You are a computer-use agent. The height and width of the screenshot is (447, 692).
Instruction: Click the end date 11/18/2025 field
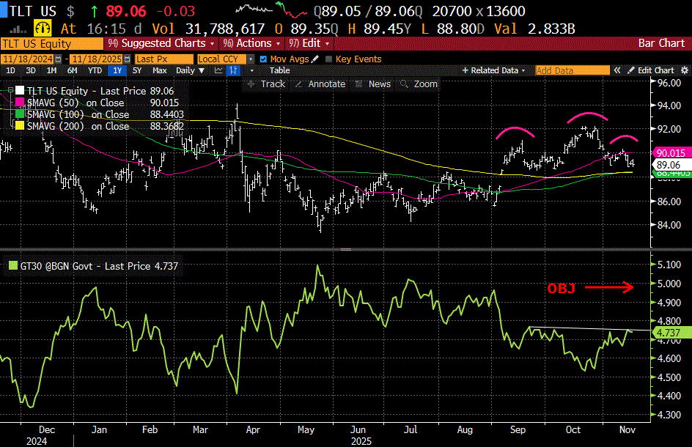(x=97, y=59)
